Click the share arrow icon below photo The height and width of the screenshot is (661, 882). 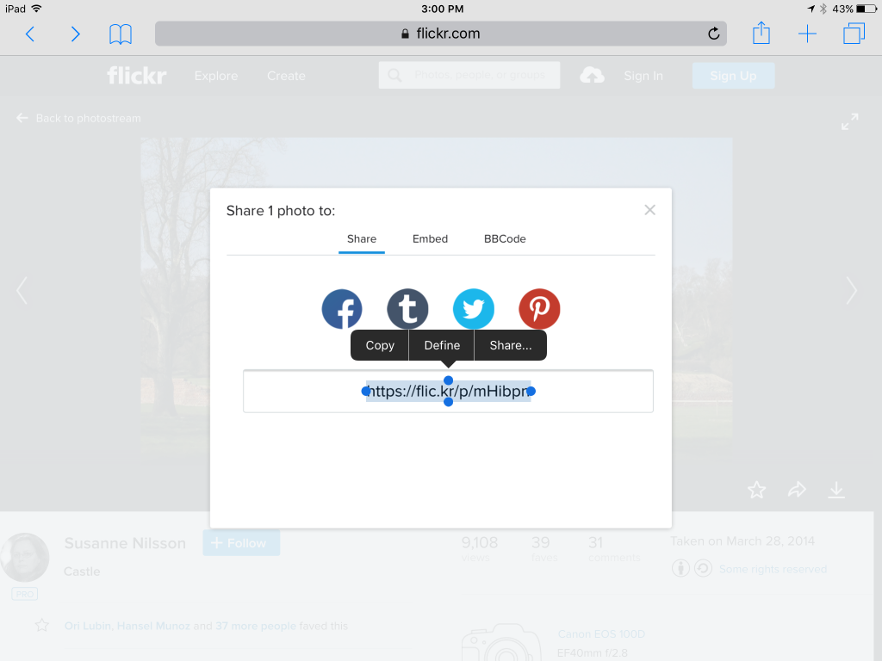click(x=797, y=490)
